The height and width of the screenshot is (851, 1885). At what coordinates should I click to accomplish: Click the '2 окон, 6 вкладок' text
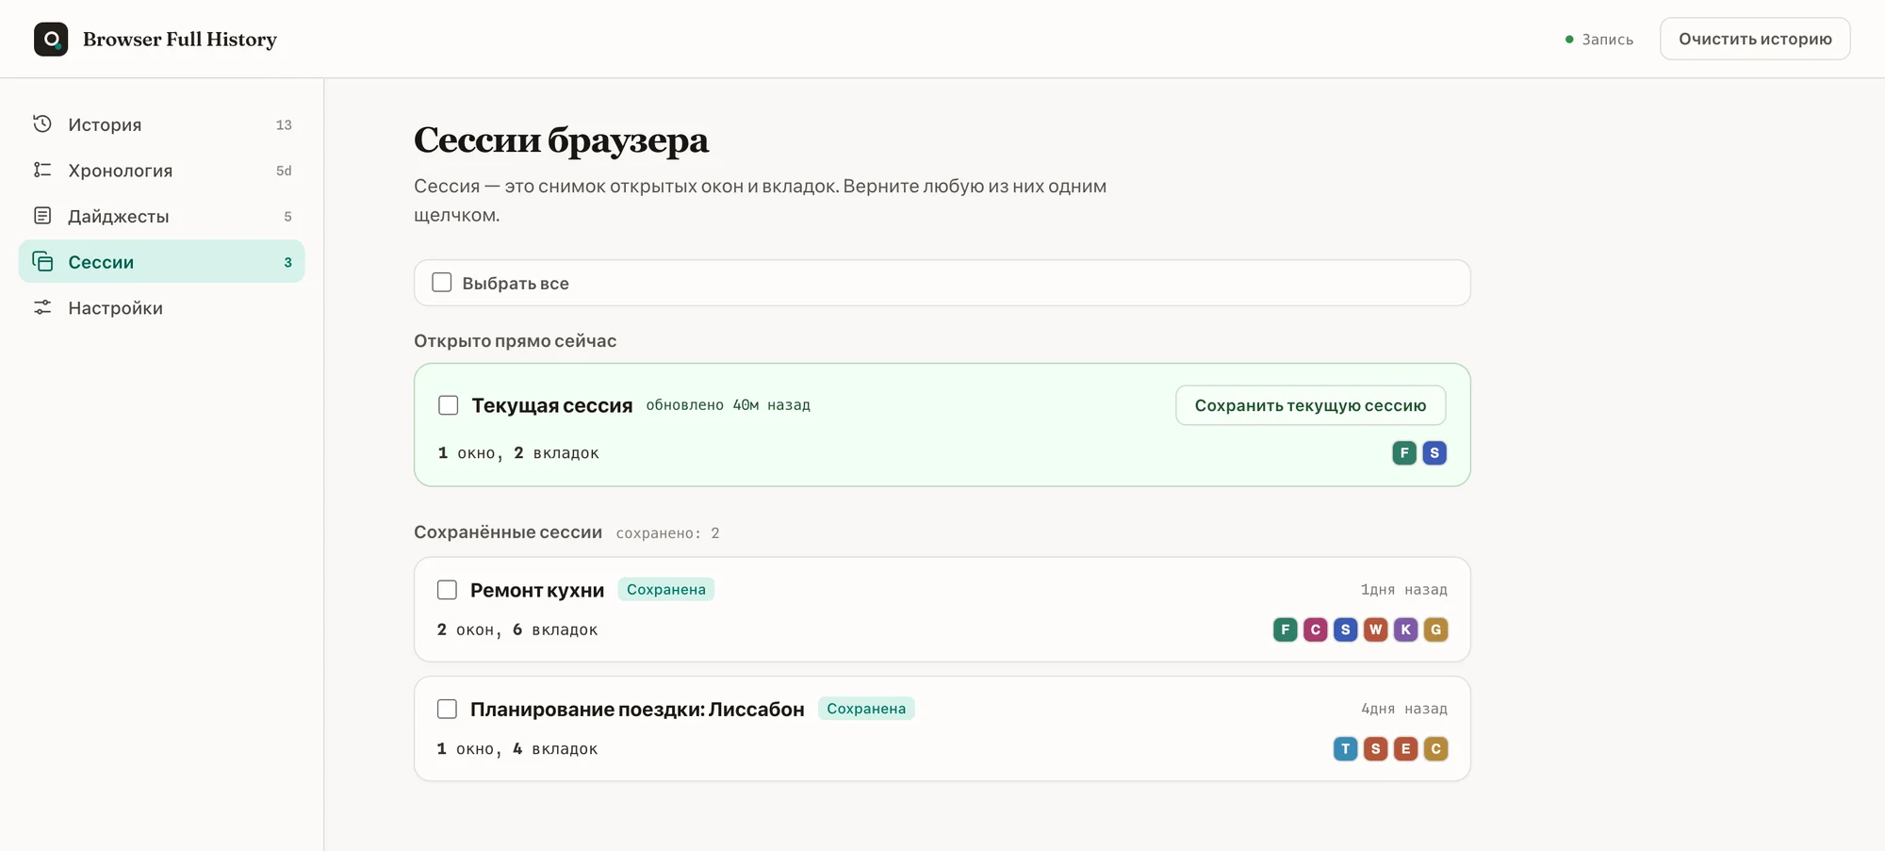point(517,630)
